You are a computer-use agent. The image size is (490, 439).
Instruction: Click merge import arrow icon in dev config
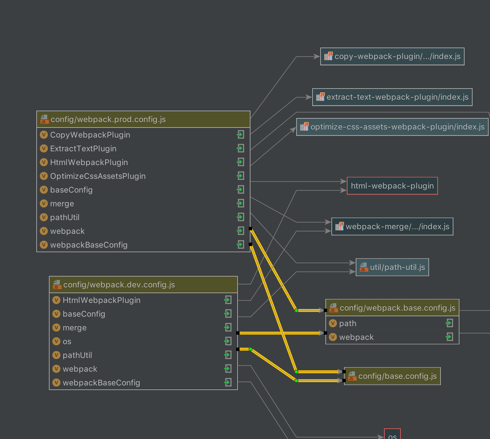228,327
